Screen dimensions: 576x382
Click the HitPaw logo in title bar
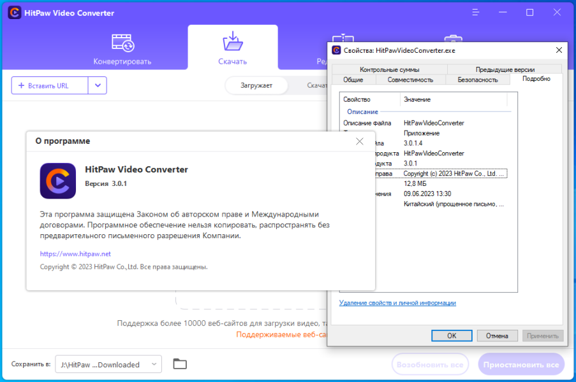point(14,13)
